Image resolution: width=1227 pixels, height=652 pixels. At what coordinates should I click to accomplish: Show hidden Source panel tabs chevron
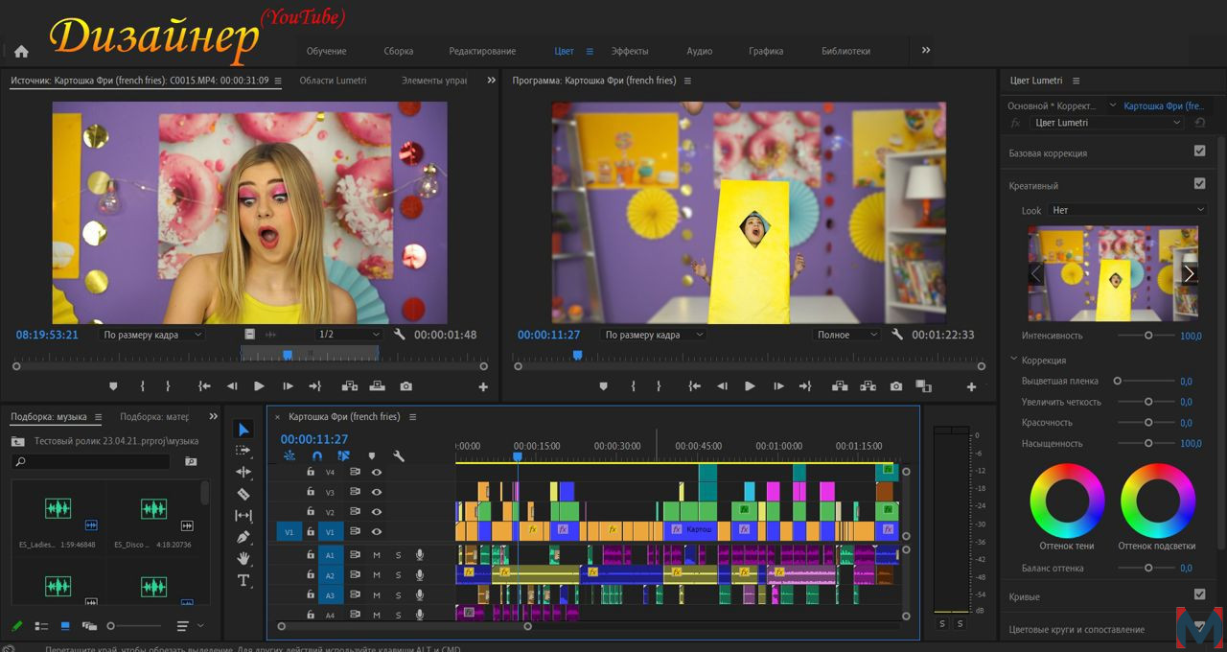click(492, 81)
